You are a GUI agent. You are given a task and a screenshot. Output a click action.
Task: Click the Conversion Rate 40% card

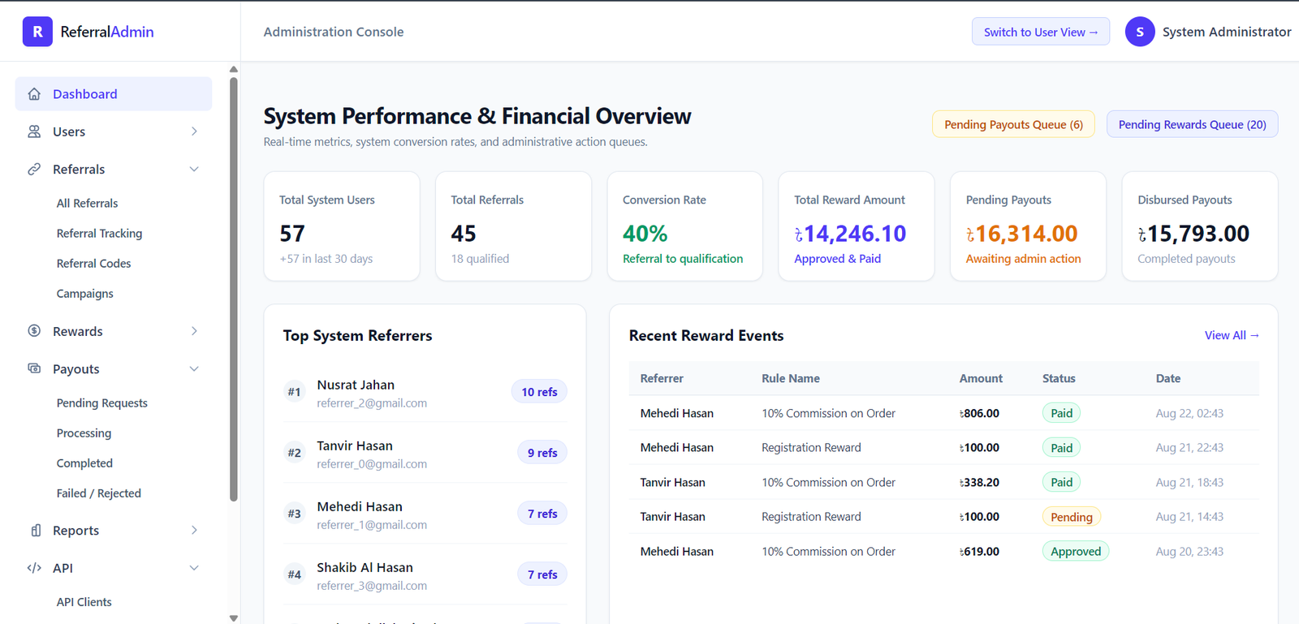tap(685, 226)
